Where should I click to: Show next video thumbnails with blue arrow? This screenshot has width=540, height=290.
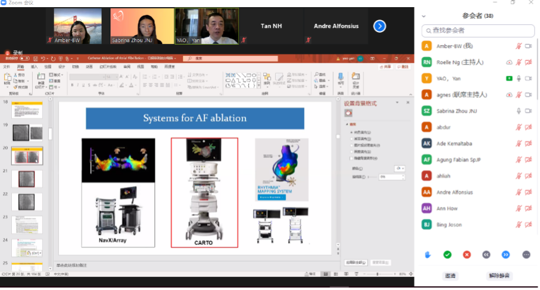tap(379, 26)
